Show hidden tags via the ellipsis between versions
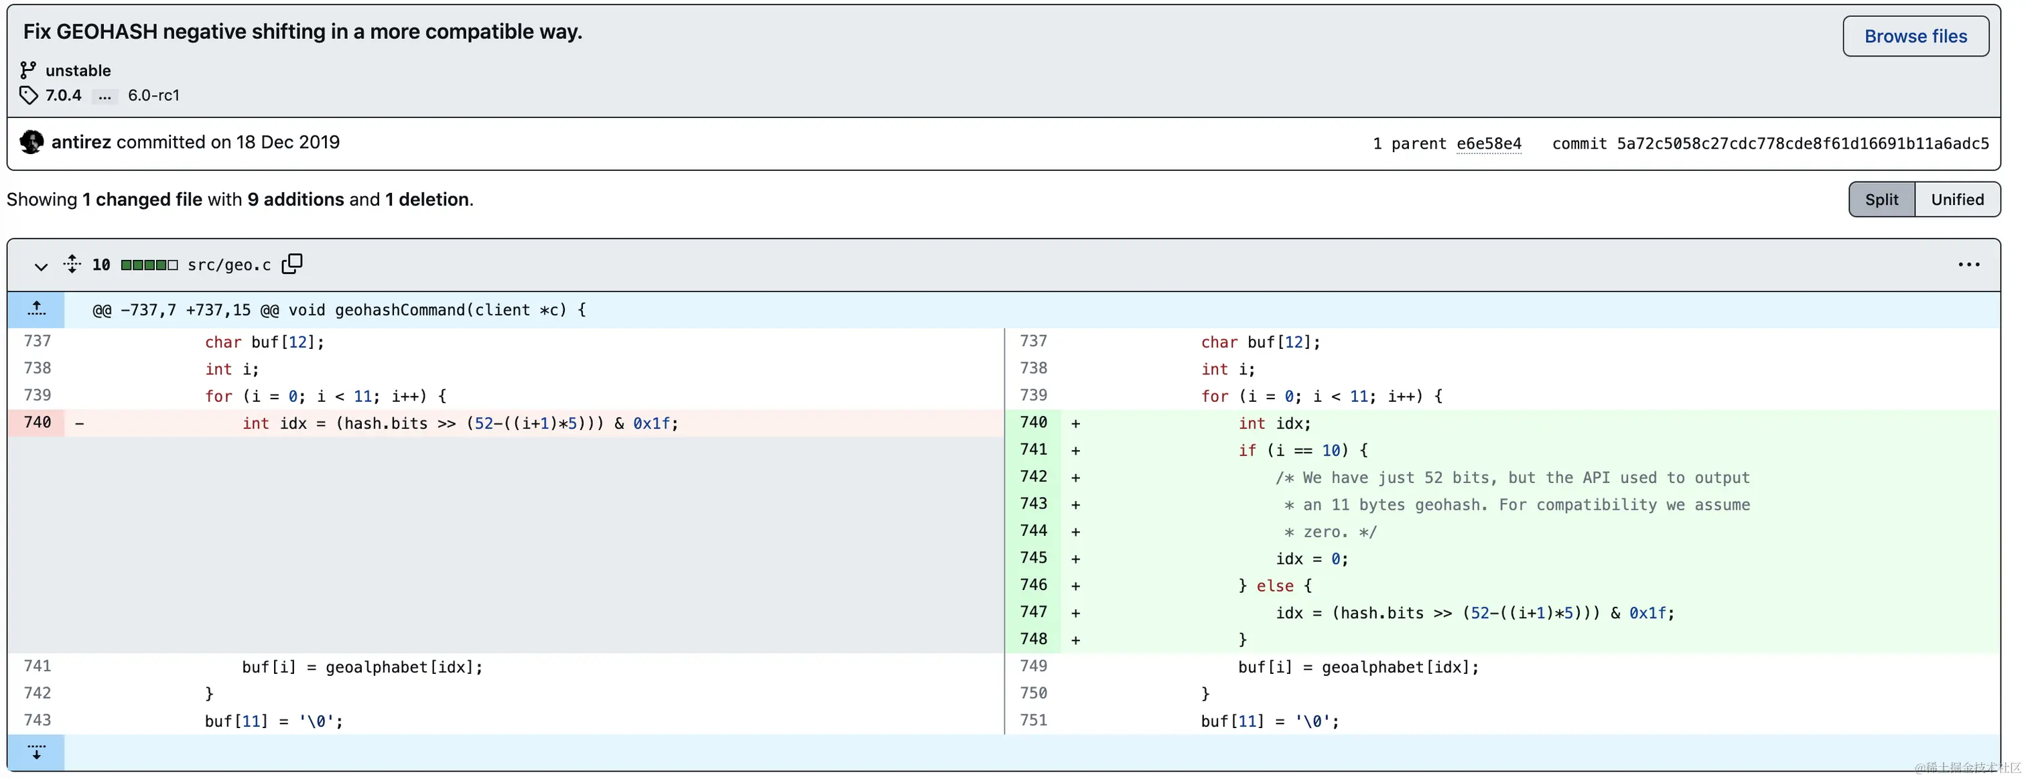Viewport: 2026px width, 779px height. pyautogui.click(x=105, y=96)
